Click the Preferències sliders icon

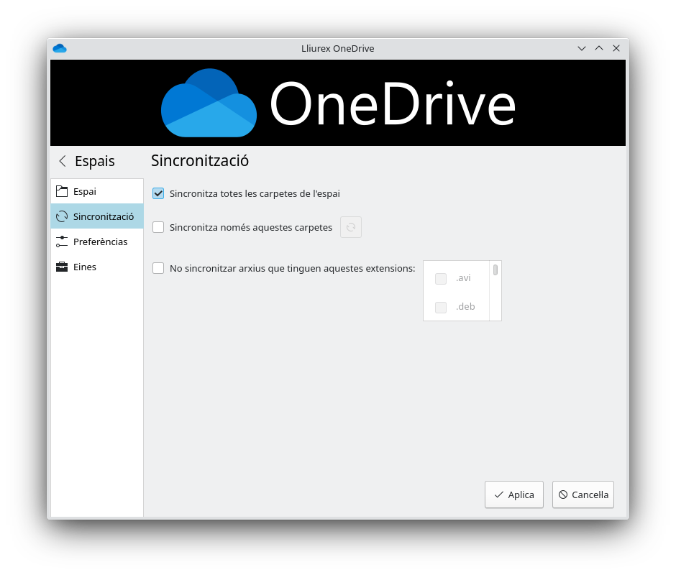pyautogui.click(x=62, y=241)
